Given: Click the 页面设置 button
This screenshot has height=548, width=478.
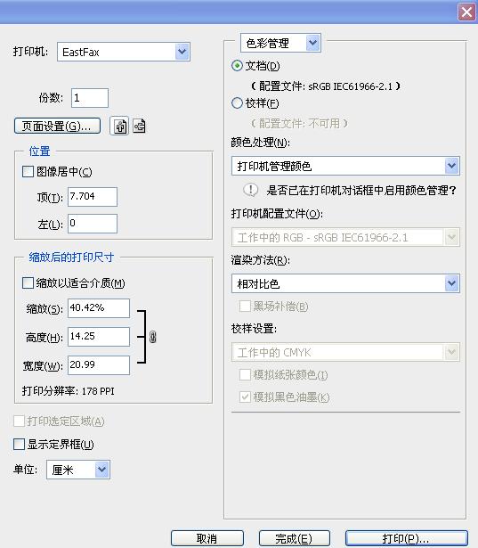Looking at the screenshot, I should (x=57, y=126).
